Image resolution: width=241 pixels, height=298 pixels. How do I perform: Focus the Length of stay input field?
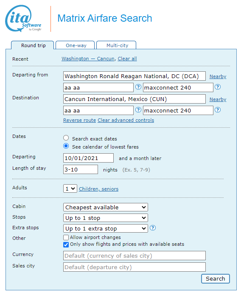[81, 169]
